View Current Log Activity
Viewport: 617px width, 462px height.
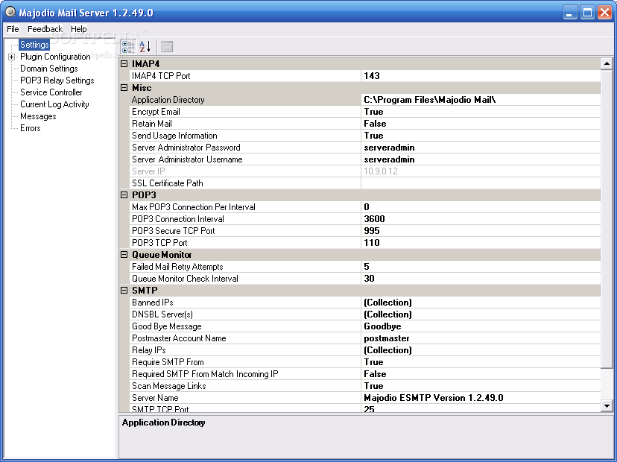coord(54,104)
